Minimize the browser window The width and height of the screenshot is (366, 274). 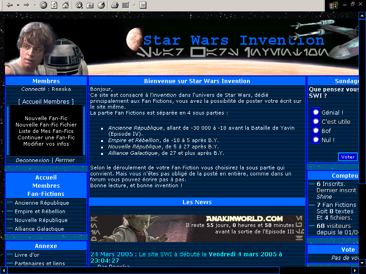[x=344, y=4]
